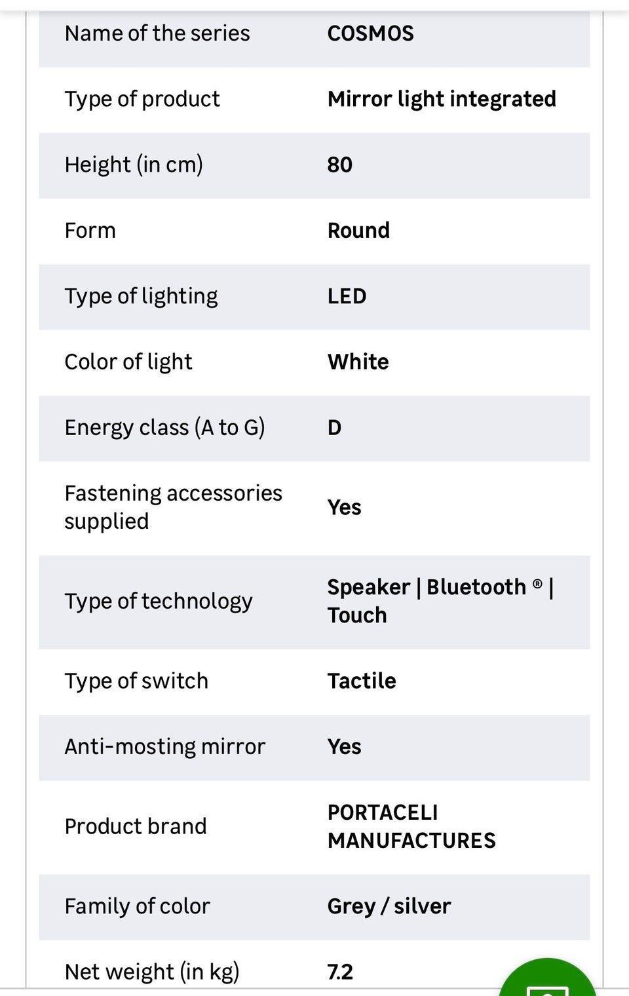Select the 'Grey / silver' color family value
Viewport: 629px width, 996px height.
[x=389, y=906]
